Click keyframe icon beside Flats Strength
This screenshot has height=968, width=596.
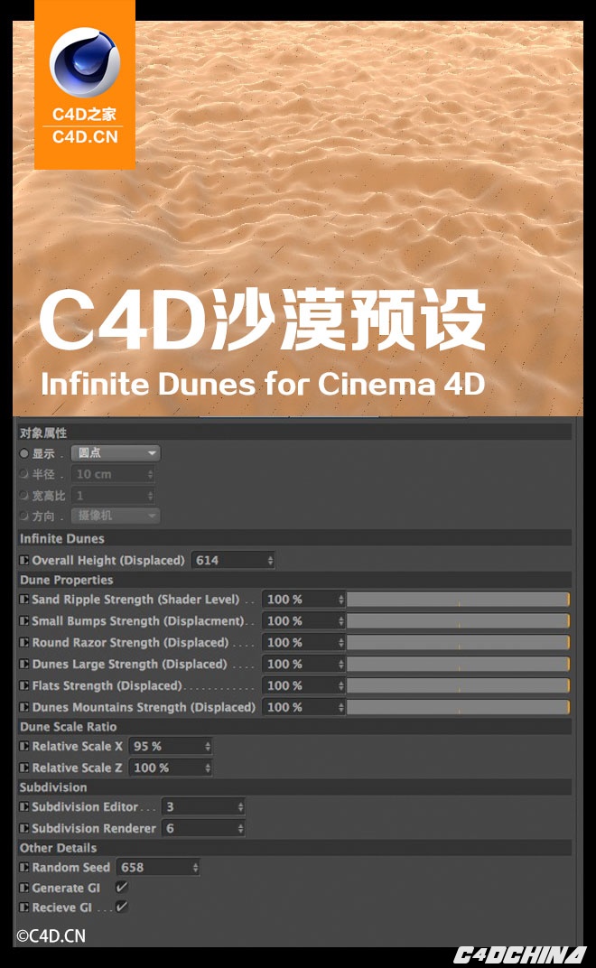pyautogui.click(x=24, y=685)
